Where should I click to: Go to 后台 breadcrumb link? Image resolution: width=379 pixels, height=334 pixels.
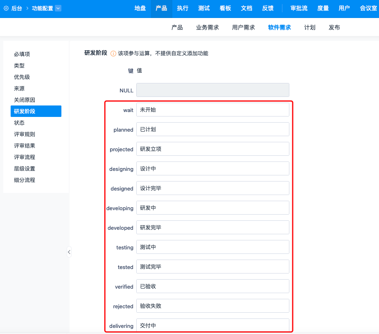click(x=17, y=8)
